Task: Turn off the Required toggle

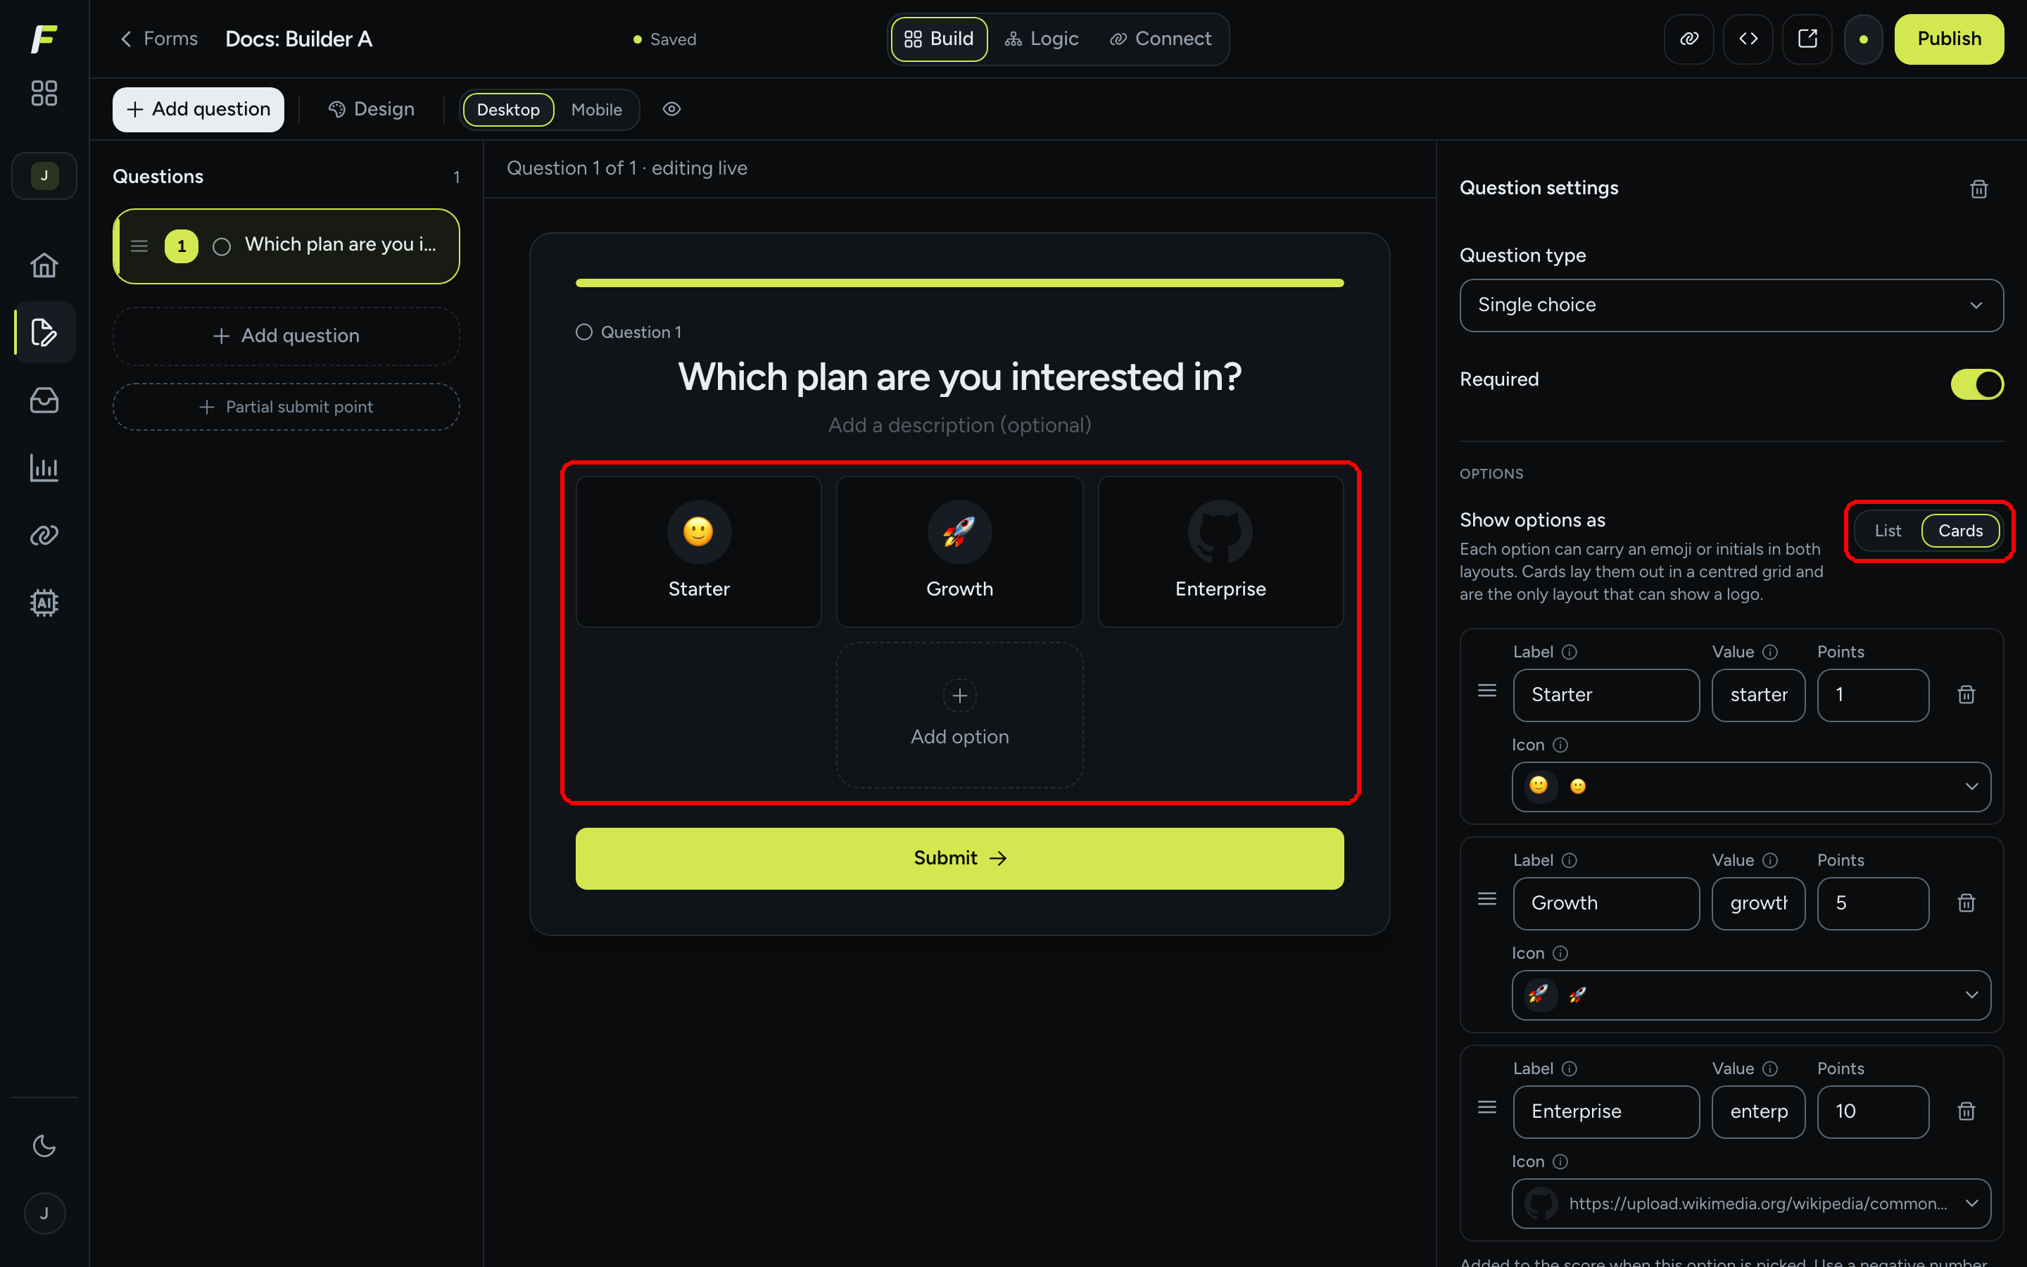Action: coord(1977,384)
